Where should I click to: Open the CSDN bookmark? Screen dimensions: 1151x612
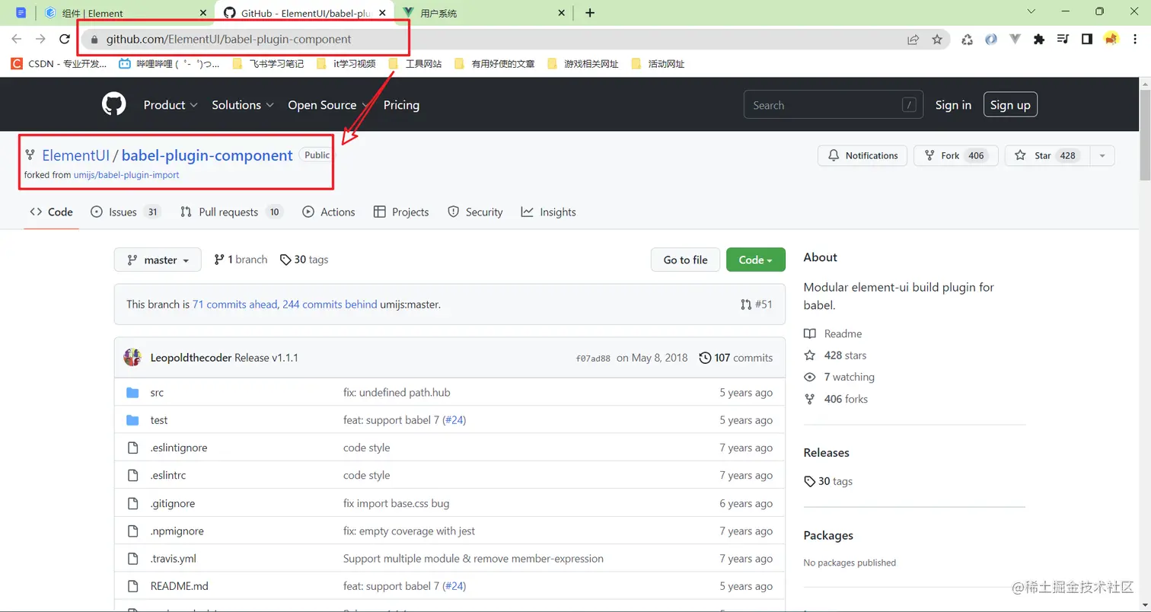59,64
